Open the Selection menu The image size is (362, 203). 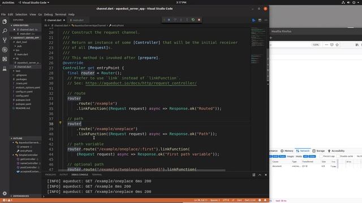coord(21,14)
